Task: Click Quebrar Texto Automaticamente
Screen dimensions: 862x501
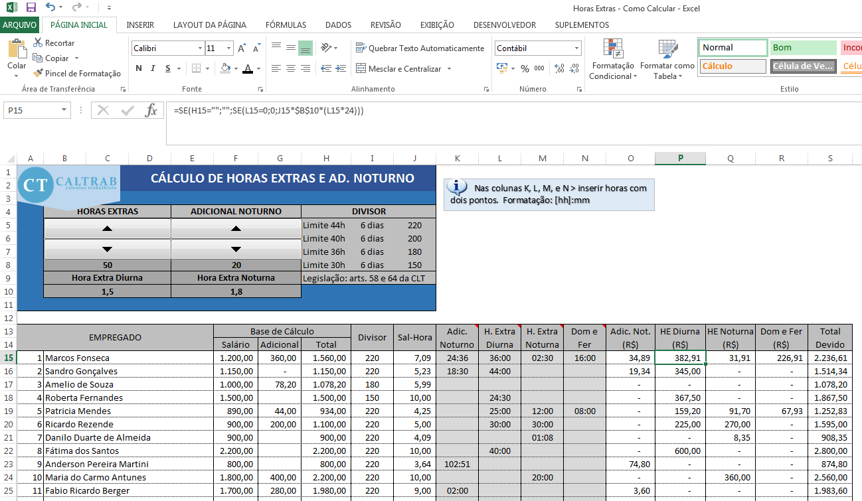Action: pyautogui.click(x=420, y=48)
